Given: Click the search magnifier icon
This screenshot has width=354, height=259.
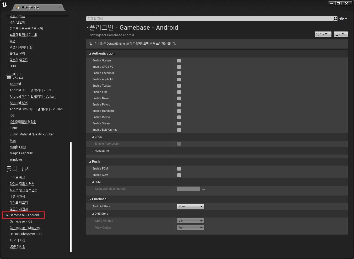Looking at the screenshot, I should (335, 19).
